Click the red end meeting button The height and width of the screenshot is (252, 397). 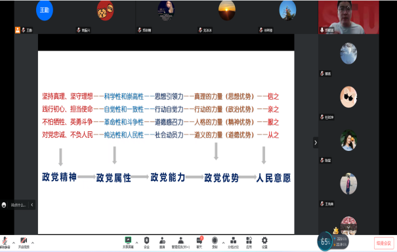click(x=384, y=243)
